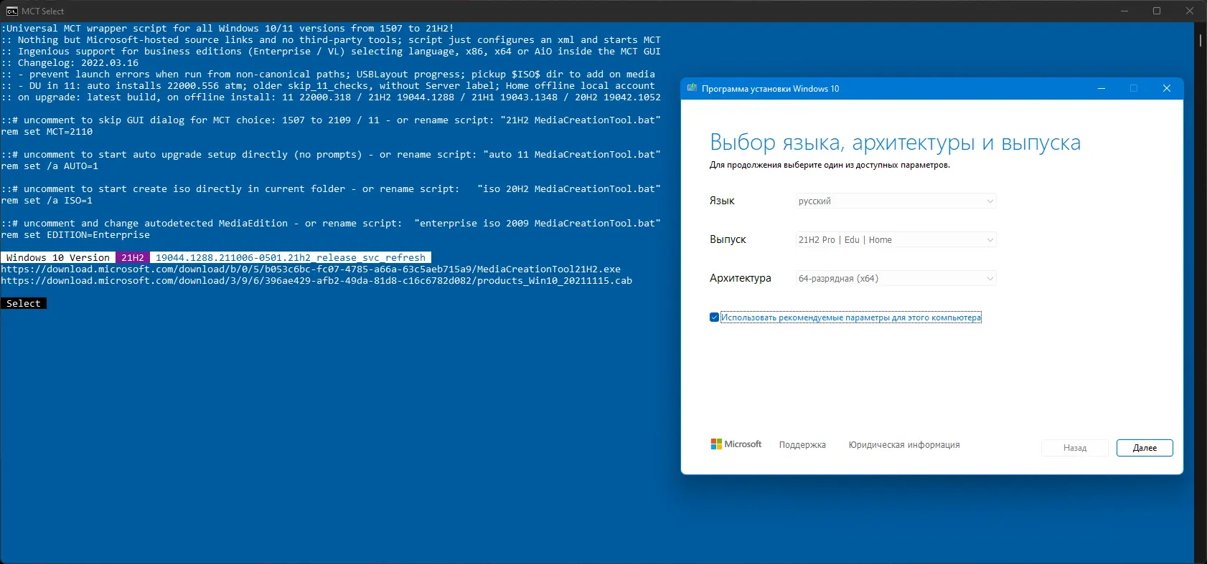Click the products_Win10_20211115.cab download URL
The height and width of the screenshot is (564, 1207).
coord(316,281)
